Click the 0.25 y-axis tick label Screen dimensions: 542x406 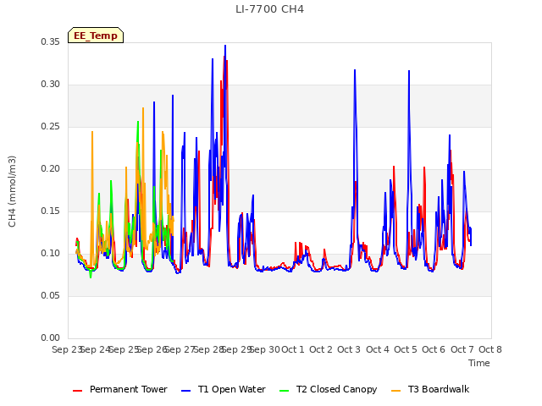[51, 126]
